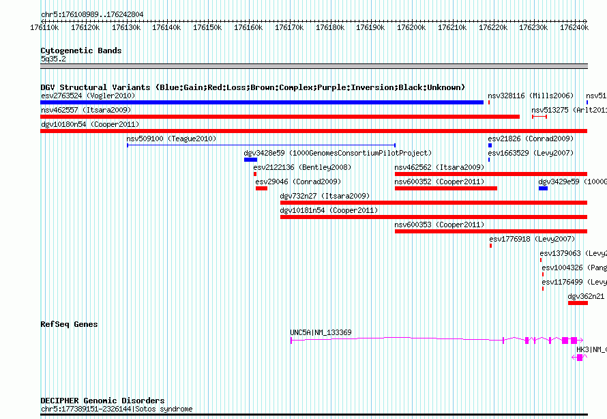Viewport: 607px width, 419px height.
Task: Open nsv600352 (Cooper2011) variant label
Action: [439, 182]
